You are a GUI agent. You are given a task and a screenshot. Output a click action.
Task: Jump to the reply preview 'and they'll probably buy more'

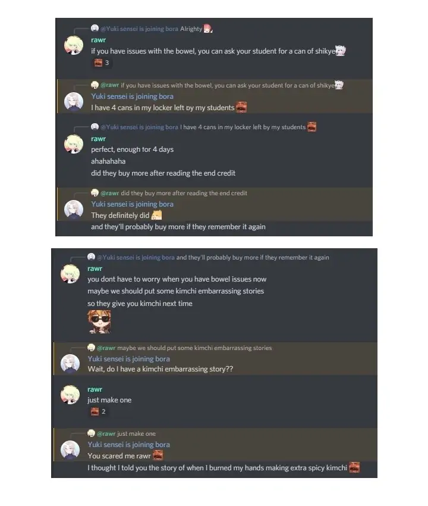click(x=253, y=257)
